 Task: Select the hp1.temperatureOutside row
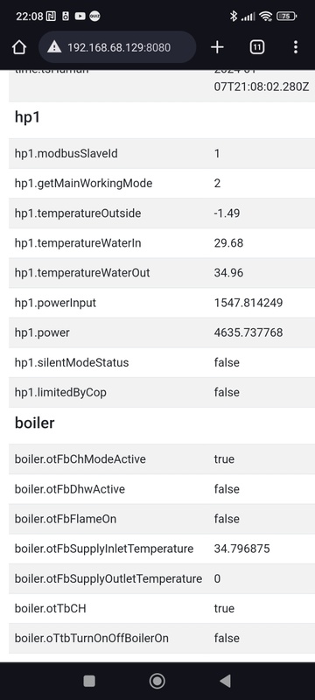coord(162,213)
